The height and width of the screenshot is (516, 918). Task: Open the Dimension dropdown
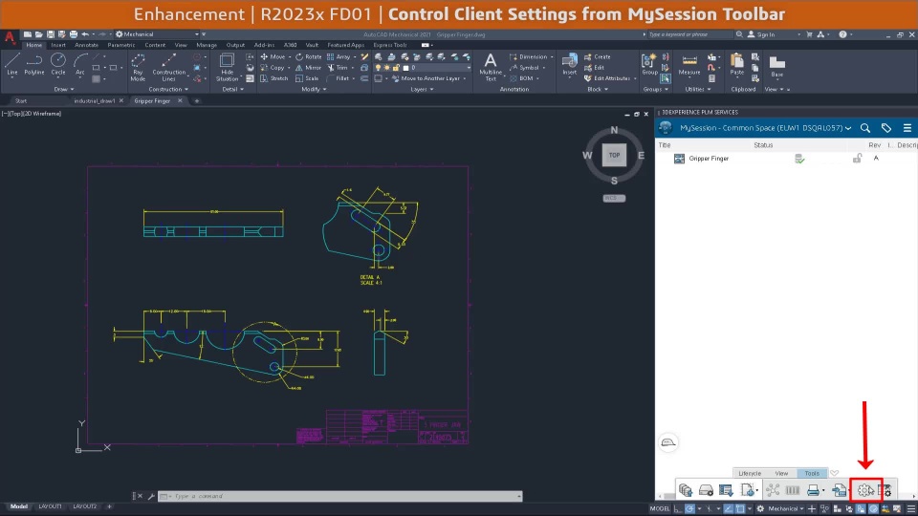click(532, 56)
